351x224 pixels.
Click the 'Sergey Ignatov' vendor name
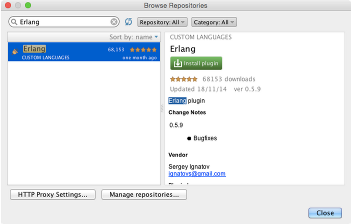pos(189,166)
